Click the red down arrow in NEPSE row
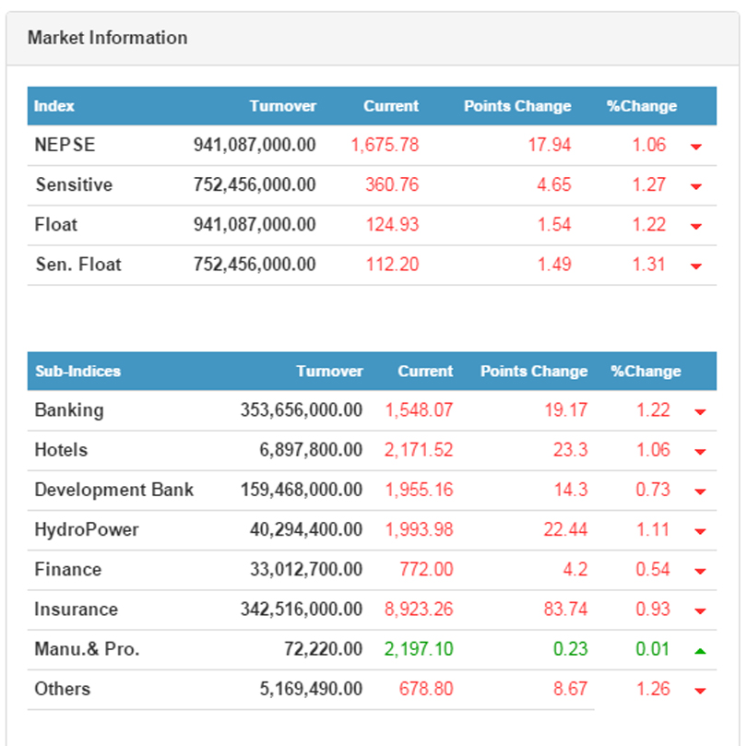This screenshot has width=747, height=746. pyautogui.click(x=696, y=147)
